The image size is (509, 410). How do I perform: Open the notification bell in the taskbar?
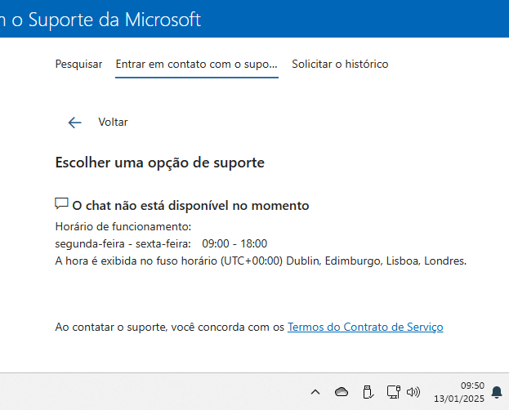coord(497,392)
